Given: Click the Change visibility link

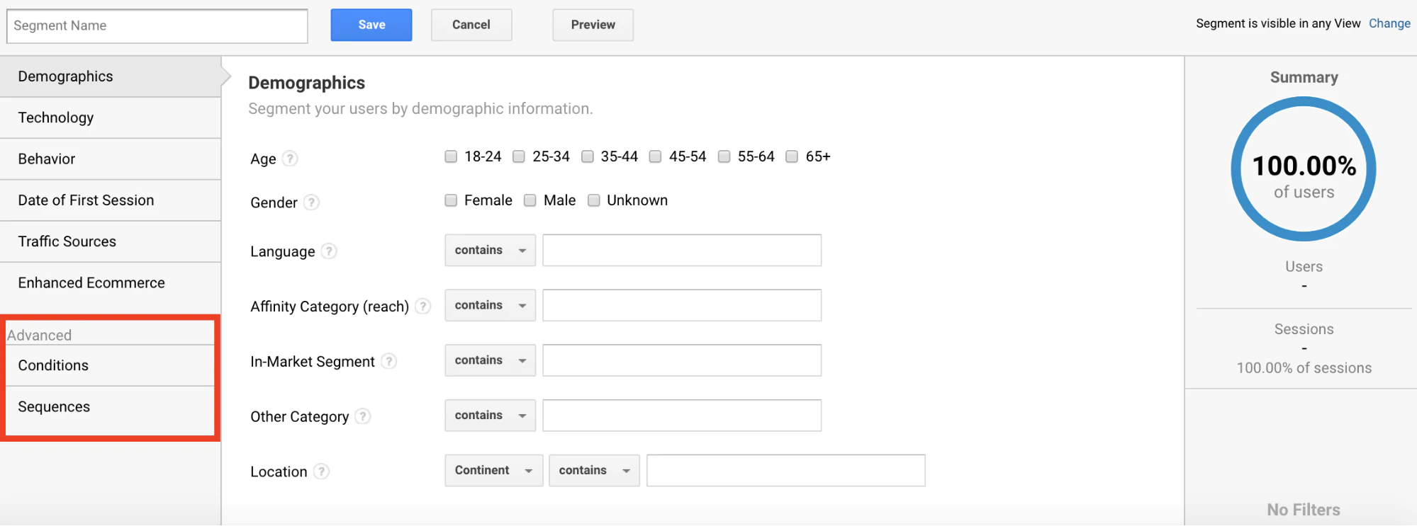Looking at the screenshot, I should pos(1389,23).
